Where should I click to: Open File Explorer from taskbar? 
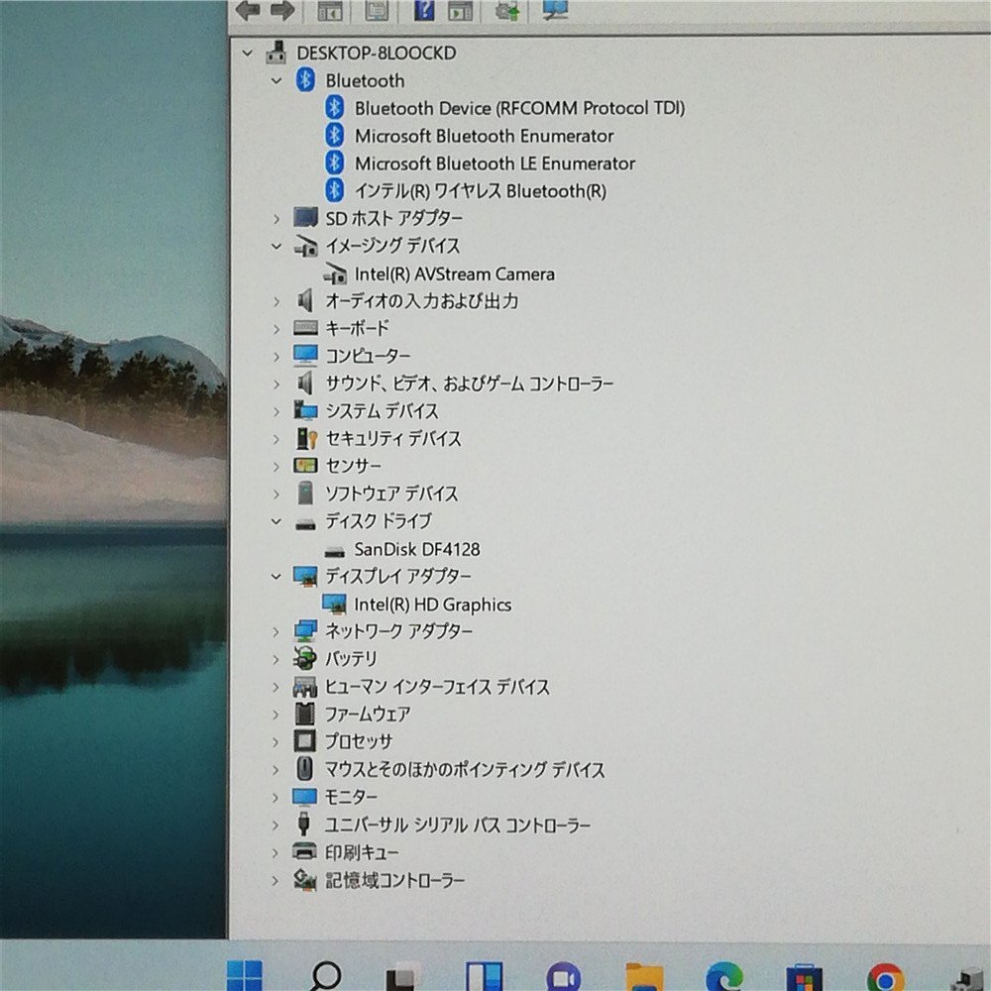644,977
